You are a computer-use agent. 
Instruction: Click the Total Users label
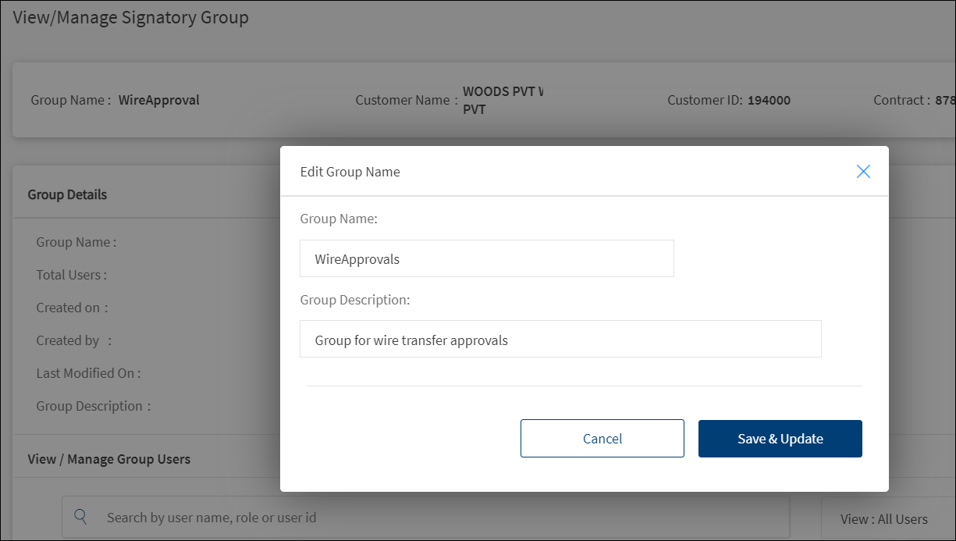pos(71,275)
